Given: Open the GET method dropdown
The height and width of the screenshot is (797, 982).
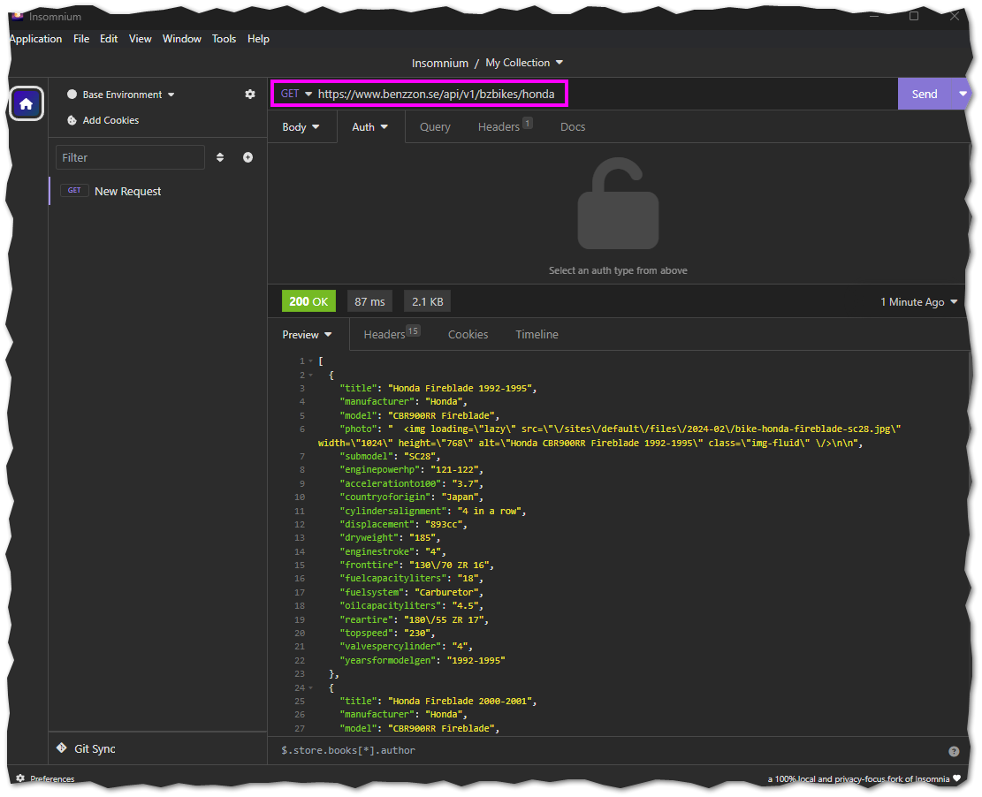Looking at the screenshot, I should (x=296, y=94).
